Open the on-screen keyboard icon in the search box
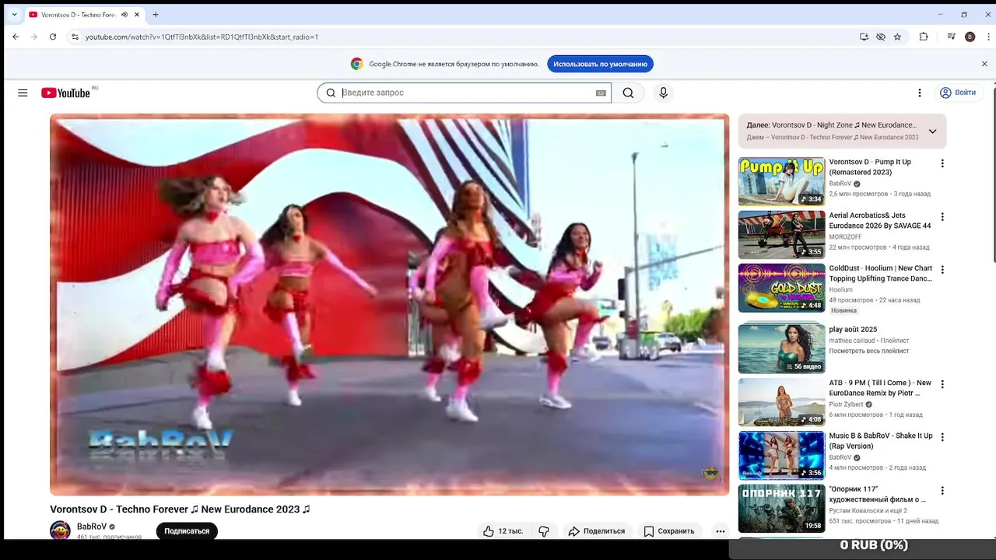996x560 pixels. [x=601, y=93]
